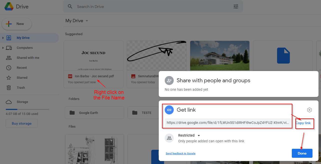
Task: Click the Starred star icon
Action: tap(9, 78)
